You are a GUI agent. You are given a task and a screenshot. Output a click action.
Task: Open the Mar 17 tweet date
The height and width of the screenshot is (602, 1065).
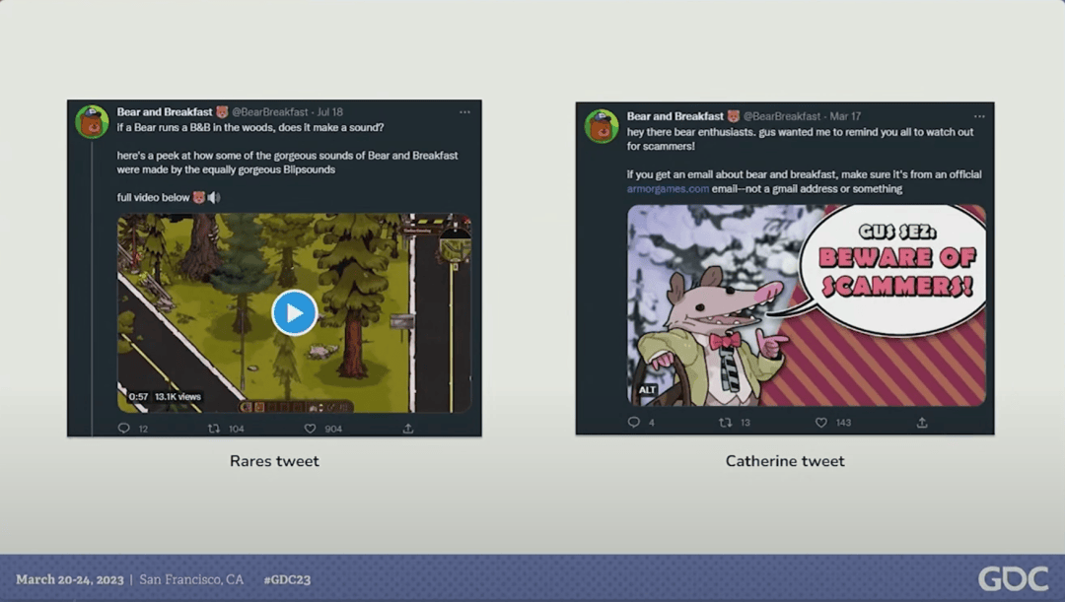click(x=845, y=116)
